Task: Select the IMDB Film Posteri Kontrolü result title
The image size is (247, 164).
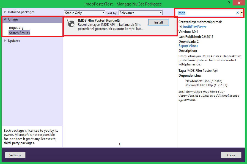Action: [x=99, y=20]
